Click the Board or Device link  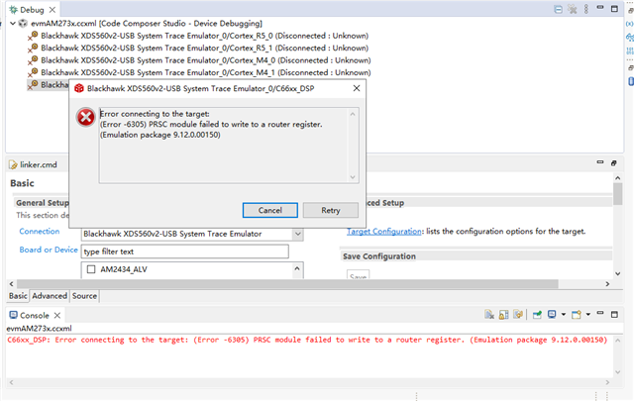[x=49, y=250]
